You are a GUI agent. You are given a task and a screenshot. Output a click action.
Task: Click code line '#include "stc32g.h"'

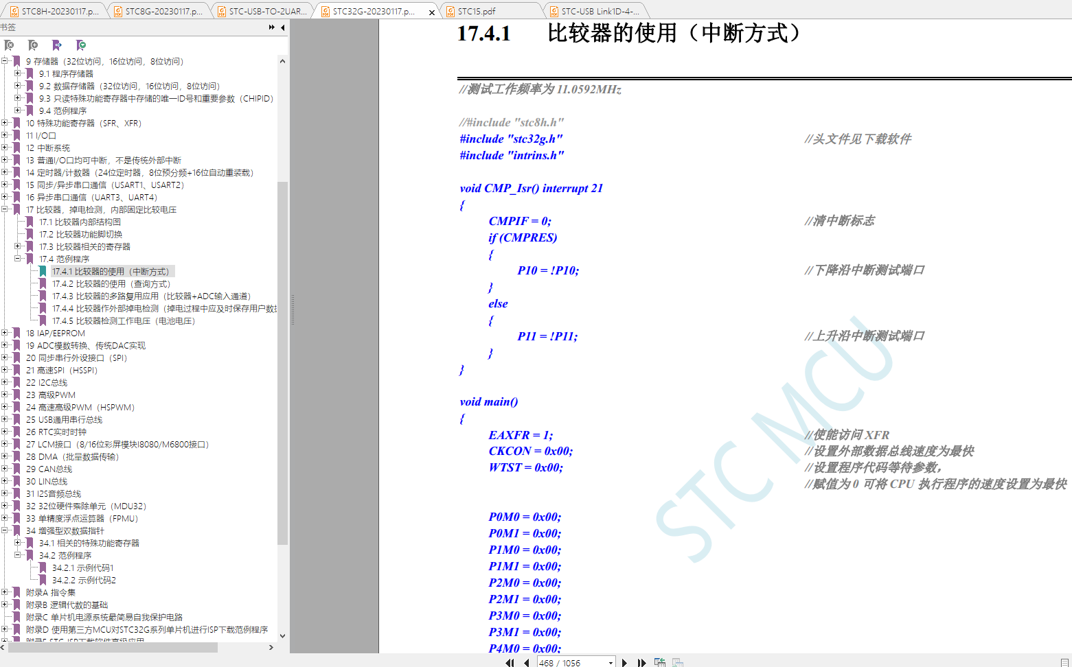tap(512, 139)
